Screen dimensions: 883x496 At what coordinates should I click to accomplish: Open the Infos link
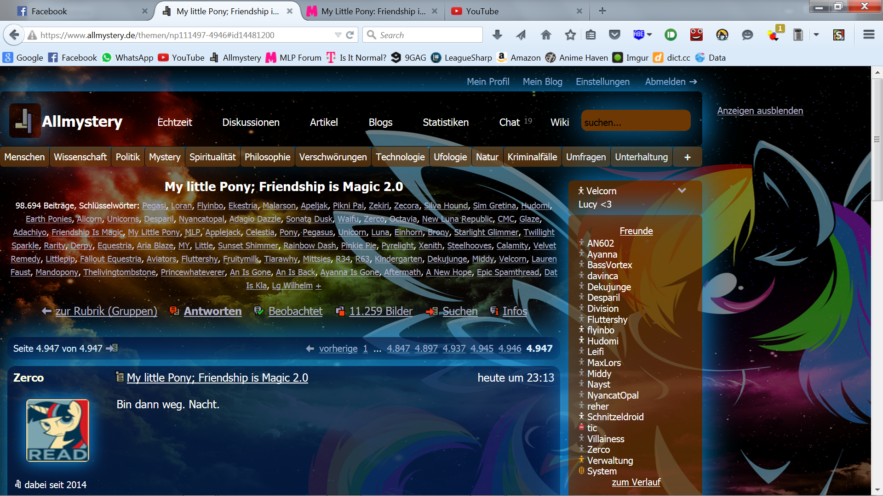coord(515,311)
